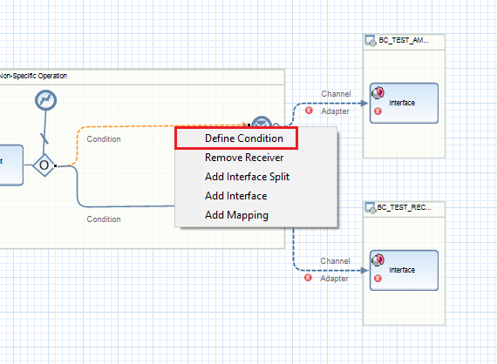
Task: Click the BC_TEST_REC... title text
Action: coord(404,207)
